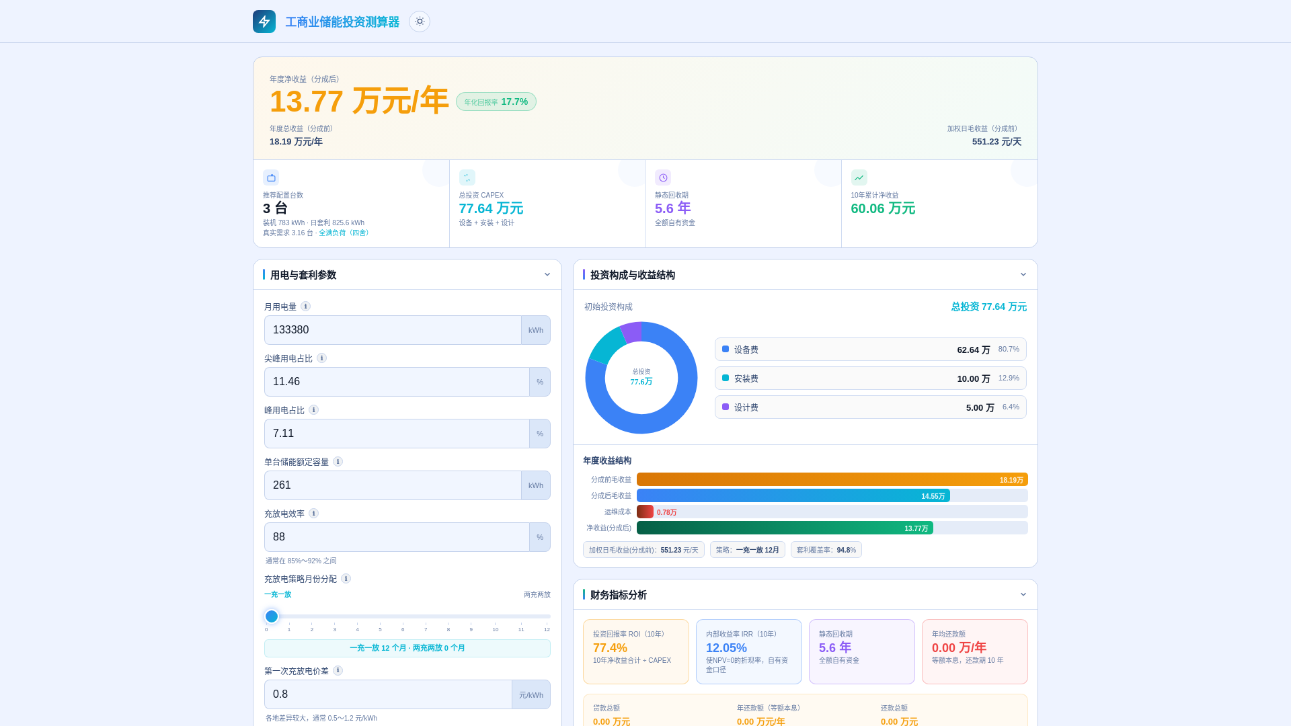The width and height of the screenshot is (1291, 726).
Task: Open info tooltip for 月用电量
Action: point(305,307)
